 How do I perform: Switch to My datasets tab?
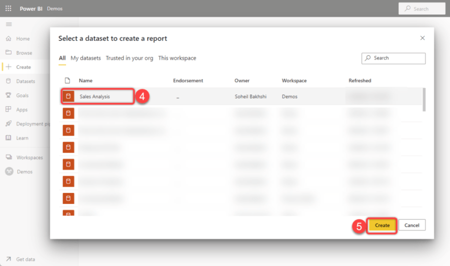pos(86,58)
